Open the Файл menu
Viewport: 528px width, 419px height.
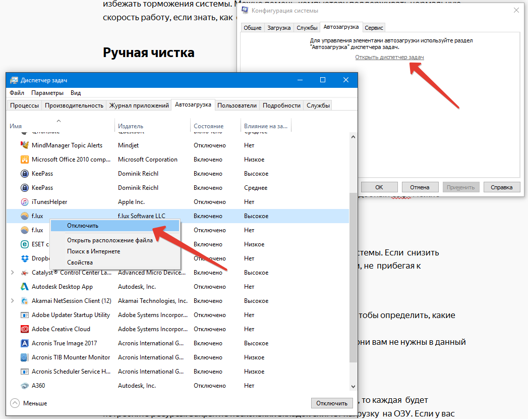[17, 93]
